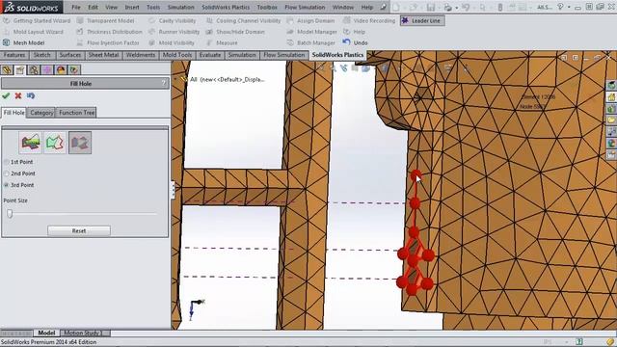The image size is (617, 347).
Task: Open the PropertyManager tab icon
Action: pos(20,70)
